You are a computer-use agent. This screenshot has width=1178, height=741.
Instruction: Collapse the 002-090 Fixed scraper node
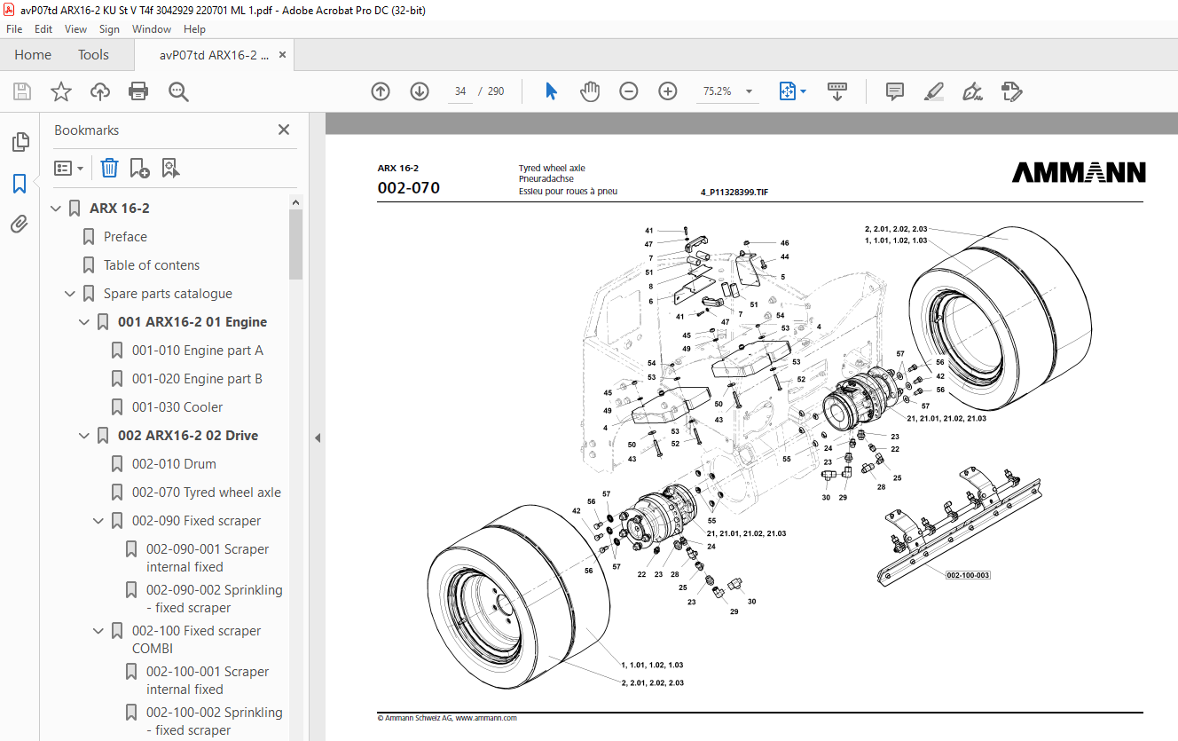[99, 521]
